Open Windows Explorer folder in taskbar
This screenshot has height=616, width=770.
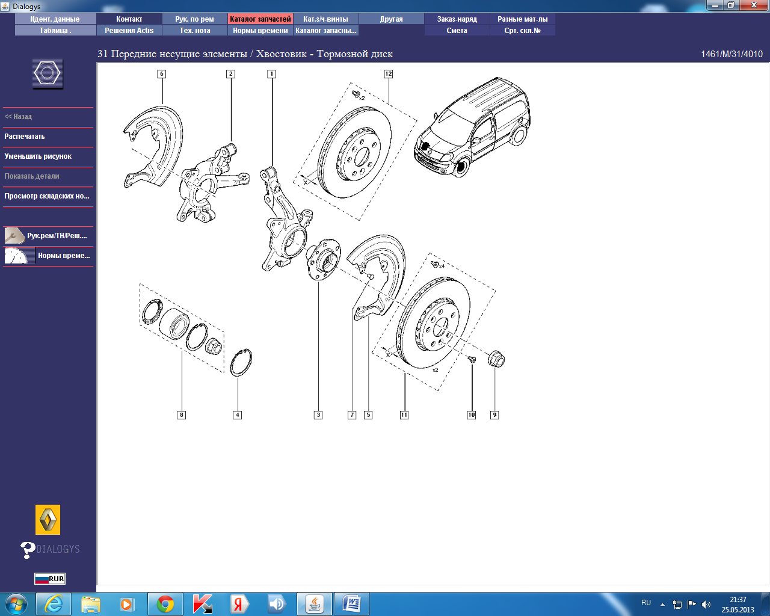click(91, 604)
